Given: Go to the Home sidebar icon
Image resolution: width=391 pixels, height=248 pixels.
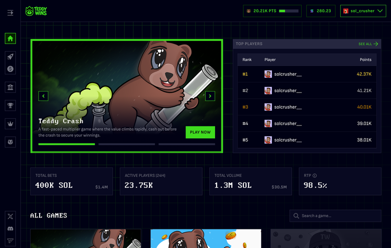Looking at the screenshot, I should 10,38.
